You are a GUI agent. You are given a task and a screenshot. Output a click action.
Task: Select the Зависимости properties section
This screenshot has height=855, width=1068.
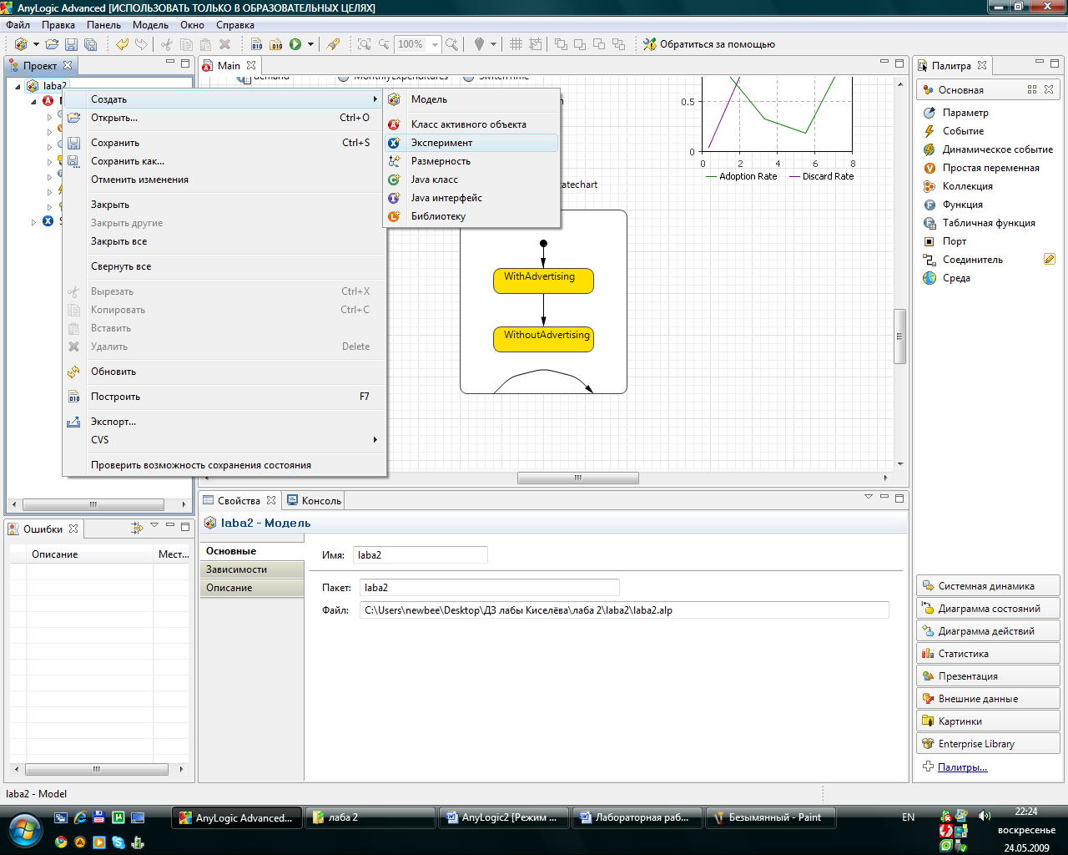252,569
